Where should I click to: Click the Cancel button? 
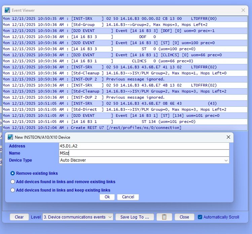pyautogui.click(x=128, y=197)
